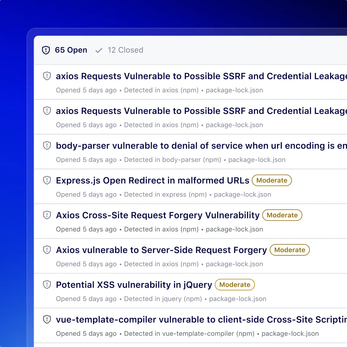Click shield icon of first axios SSRF alert

(x=47, y=76)
